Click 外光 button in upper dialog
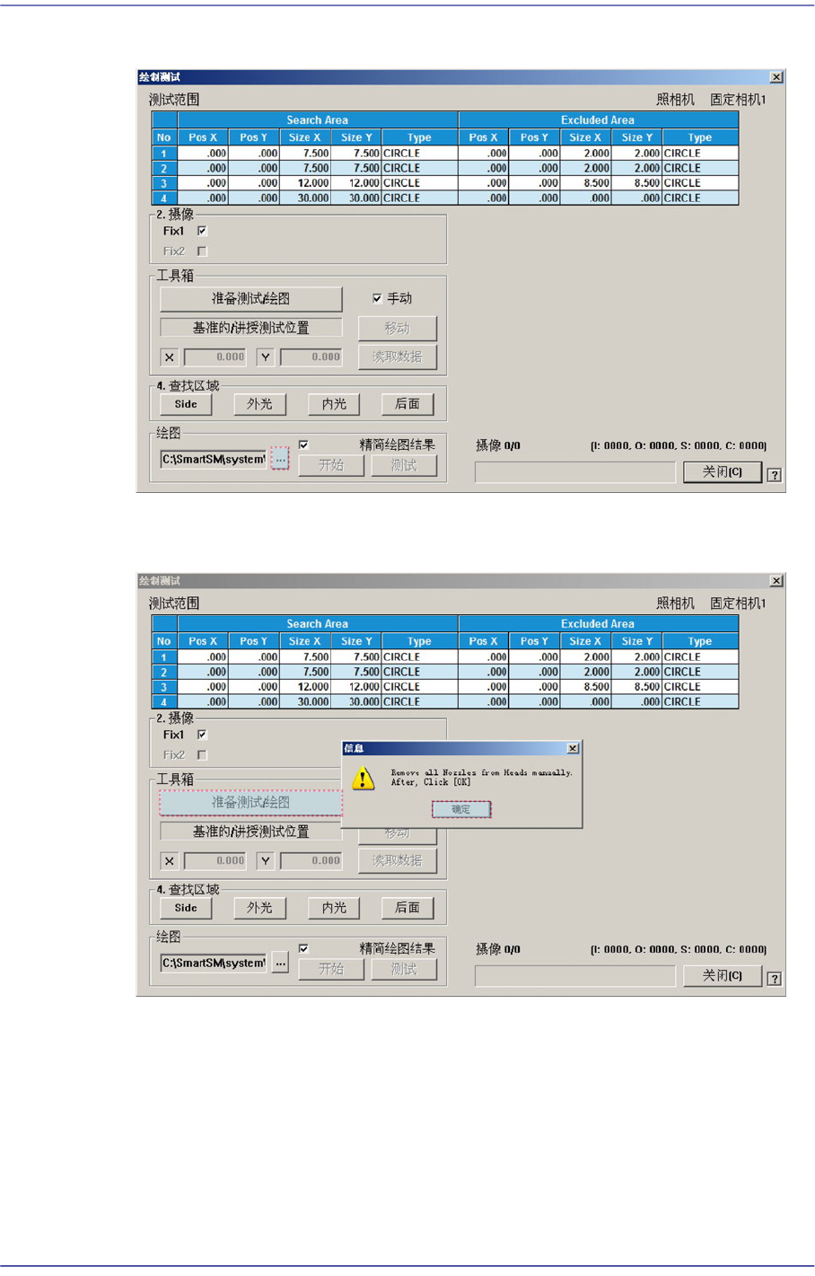 [259, 404]
